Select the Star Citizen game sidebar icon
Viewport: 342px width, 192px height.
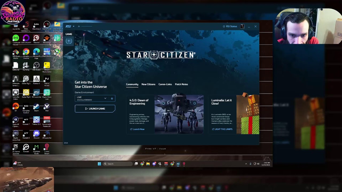click(x=69, y=41)
